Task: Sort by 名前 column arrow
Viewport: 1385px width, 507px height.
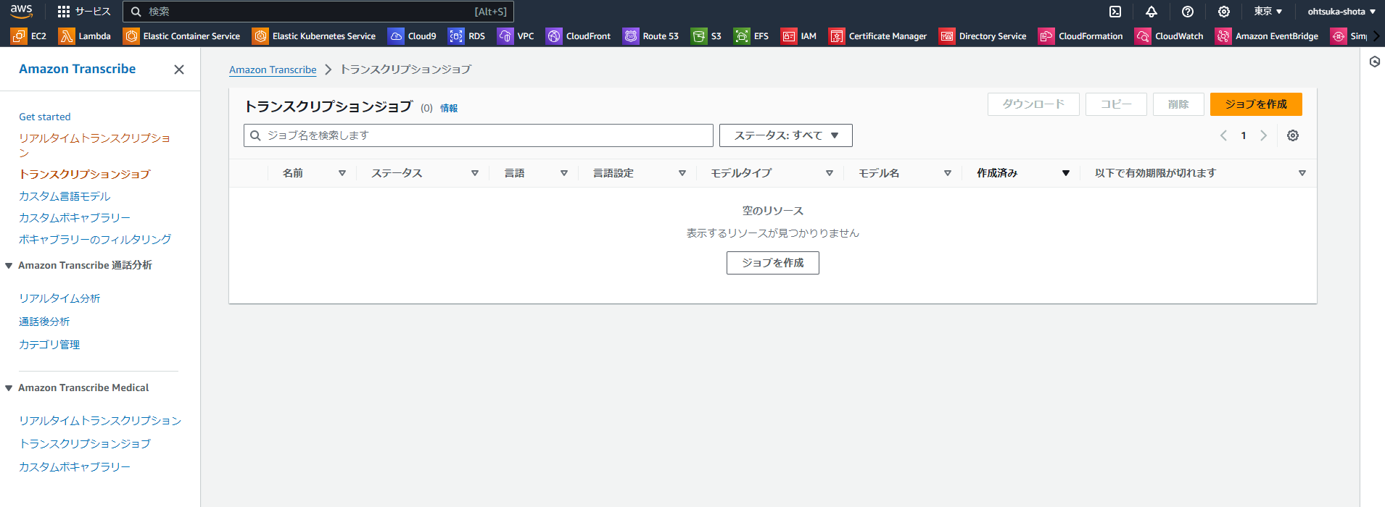Action: pos(342,173)
